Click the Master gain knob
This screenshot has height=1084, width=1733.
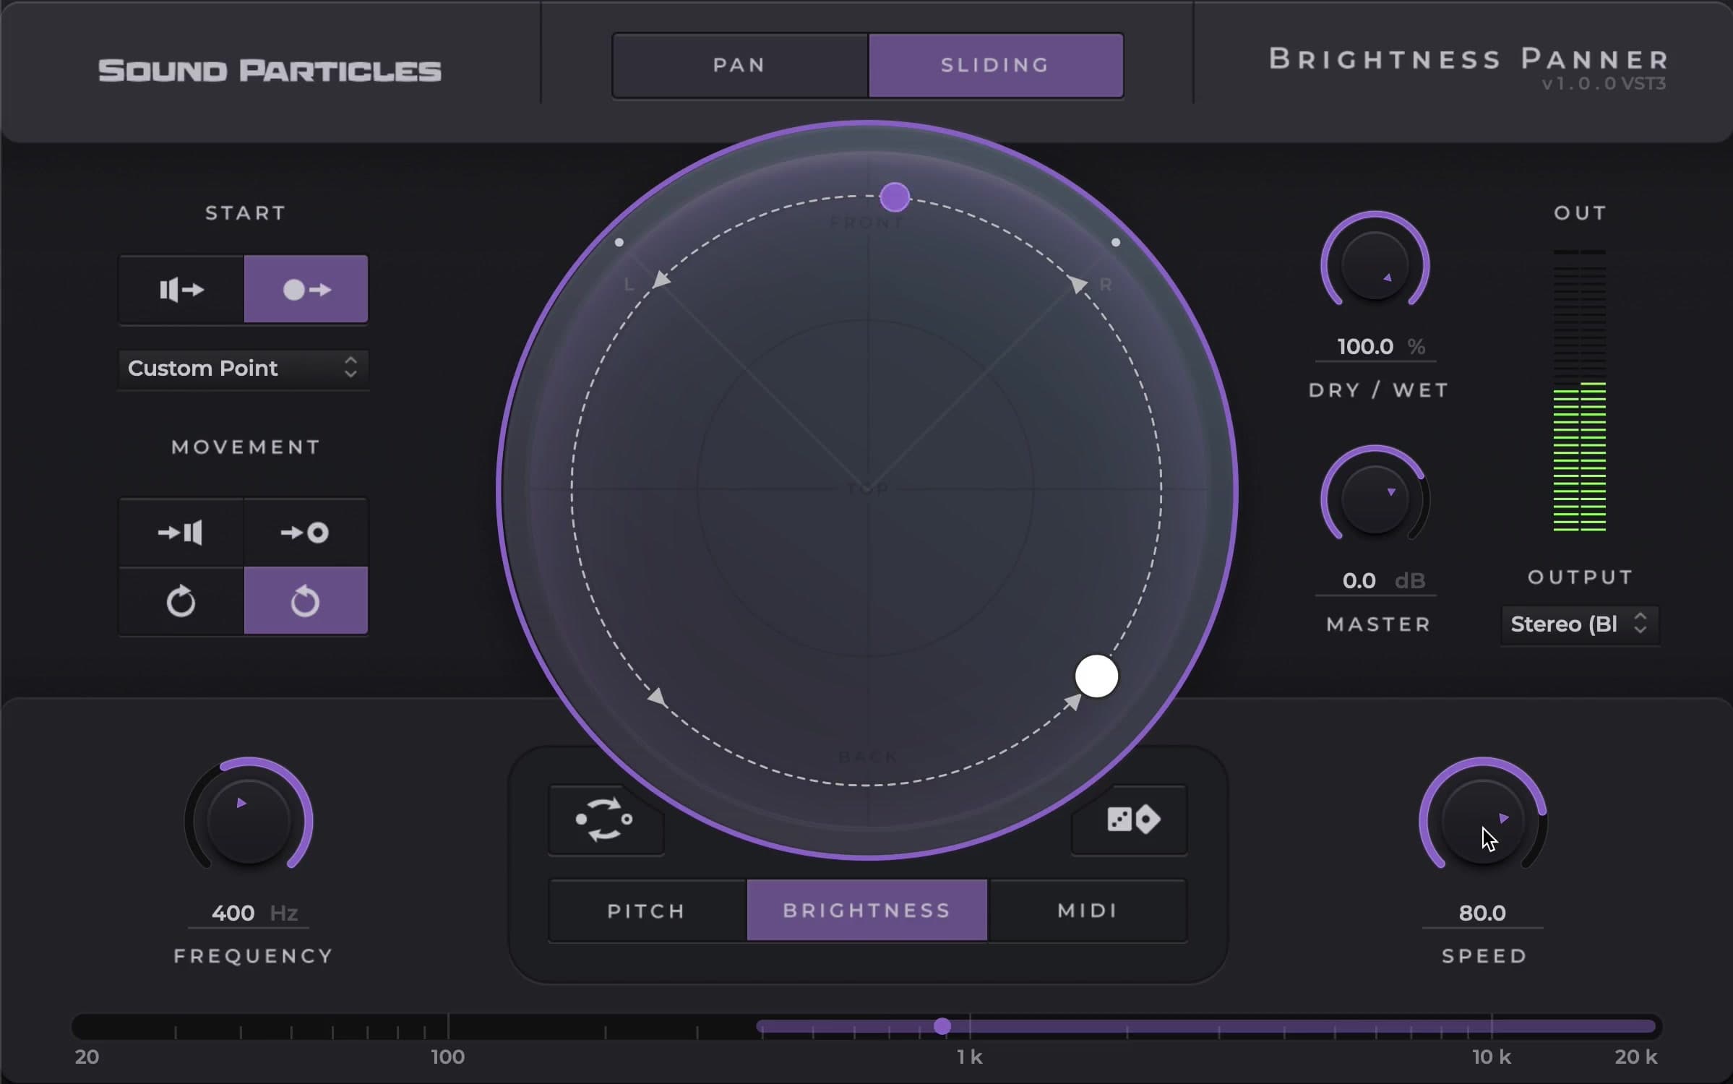pyautogui.click(x=1375, y=499)
